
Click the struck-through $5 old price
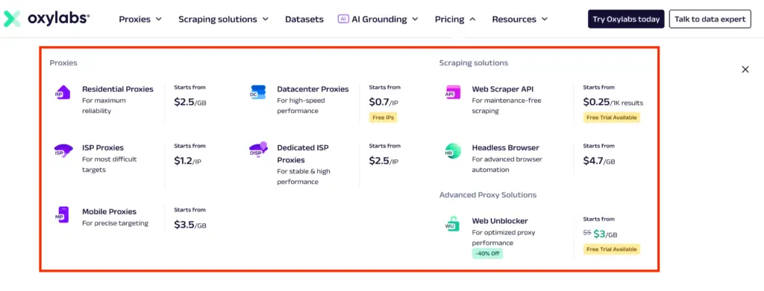(x=587, y=233)
